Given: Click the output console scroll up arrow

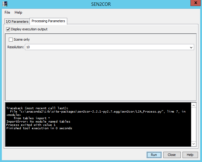Looking at the screenshot, I should point(193,106).
